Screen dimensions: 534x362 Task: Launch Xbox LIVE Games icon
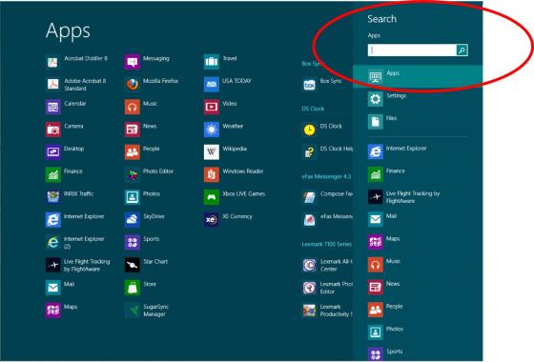(212, 197)
